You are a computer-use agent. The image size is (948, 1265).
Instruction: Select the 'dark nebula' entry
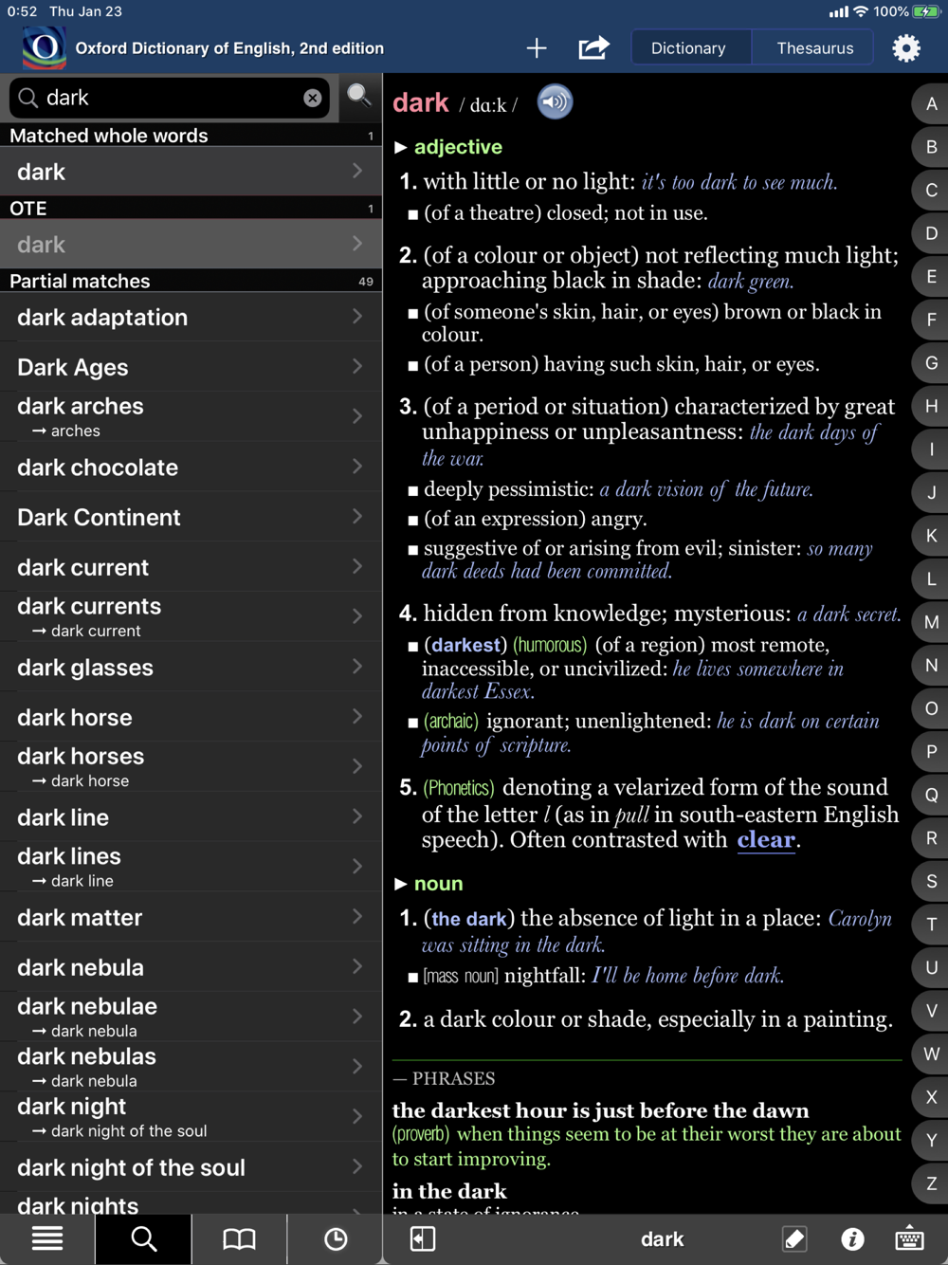click(191, 967)
